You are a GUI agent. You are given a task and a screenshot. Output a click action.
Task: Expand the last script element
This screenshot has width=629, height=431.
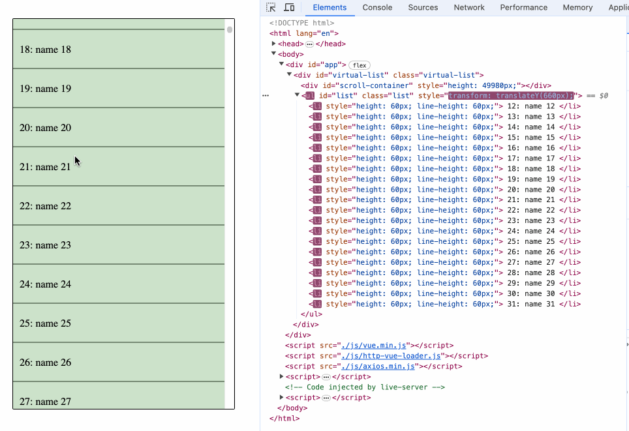click(x=281, y=397)
